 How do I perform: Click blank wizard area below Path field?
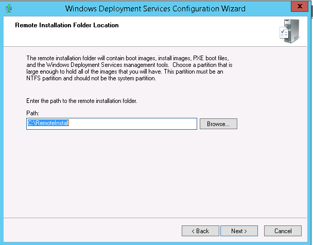[x=154, y=175]
